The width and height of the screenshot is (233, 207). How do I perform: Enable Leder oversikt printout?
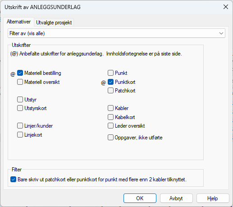(110, 126)
